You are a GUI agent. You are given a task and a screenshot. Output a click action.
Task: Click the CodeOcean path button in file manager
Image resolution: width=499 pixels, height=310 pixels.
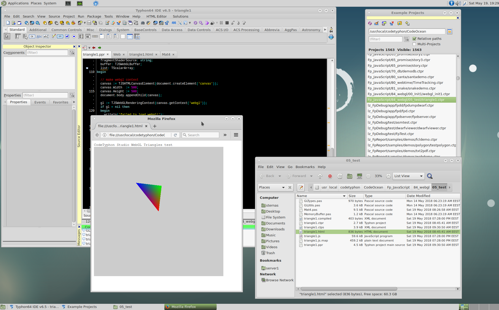point(373,187)
